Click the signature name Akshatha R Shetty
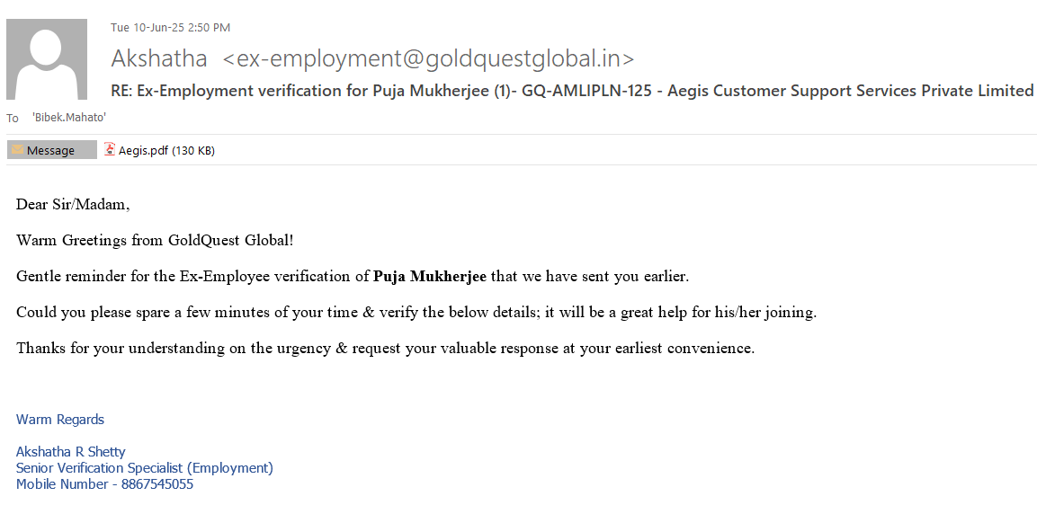This screenshot has height=505, width=1037. pos(71,452)
